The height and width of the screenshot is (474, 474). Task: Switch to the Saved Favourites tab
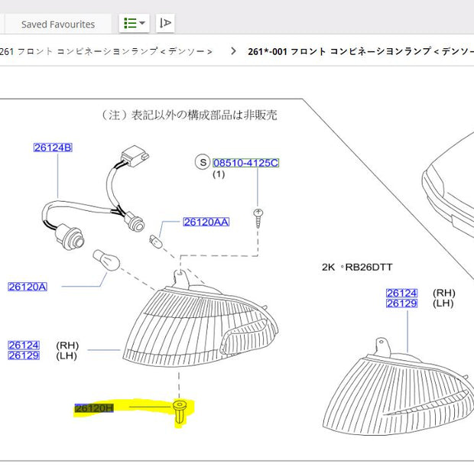pyautogui.click(x=58, y=24)
